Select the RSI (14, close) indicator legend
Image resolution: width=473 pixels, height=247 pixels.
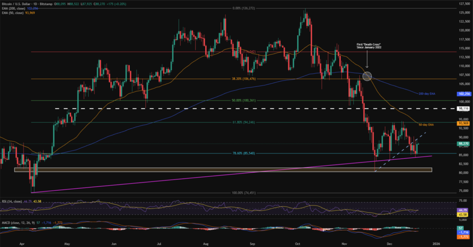click(x=12, y=201)
